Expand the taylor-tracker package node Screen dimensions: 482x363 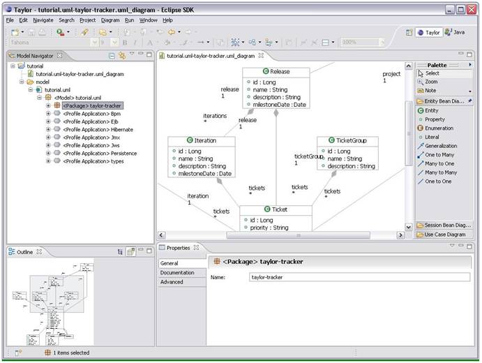(x=48, y=105)
